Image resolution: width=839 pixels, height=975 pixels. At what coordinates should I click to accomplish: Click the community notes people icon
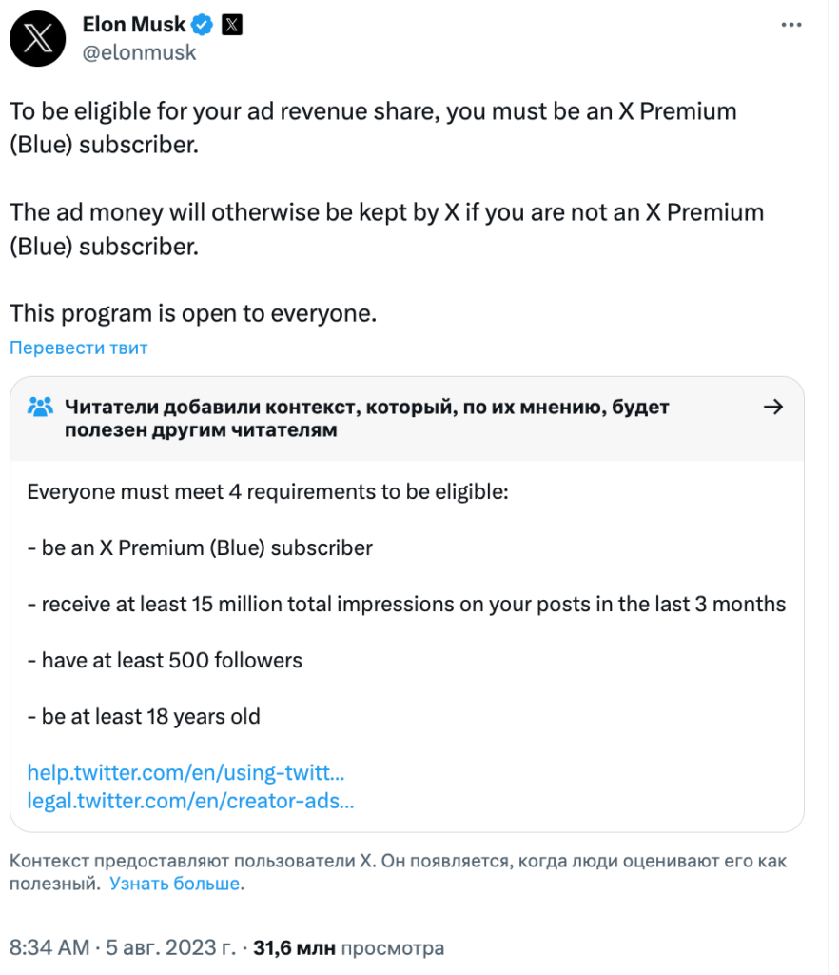pyautogui.click(x=40, y=408)
